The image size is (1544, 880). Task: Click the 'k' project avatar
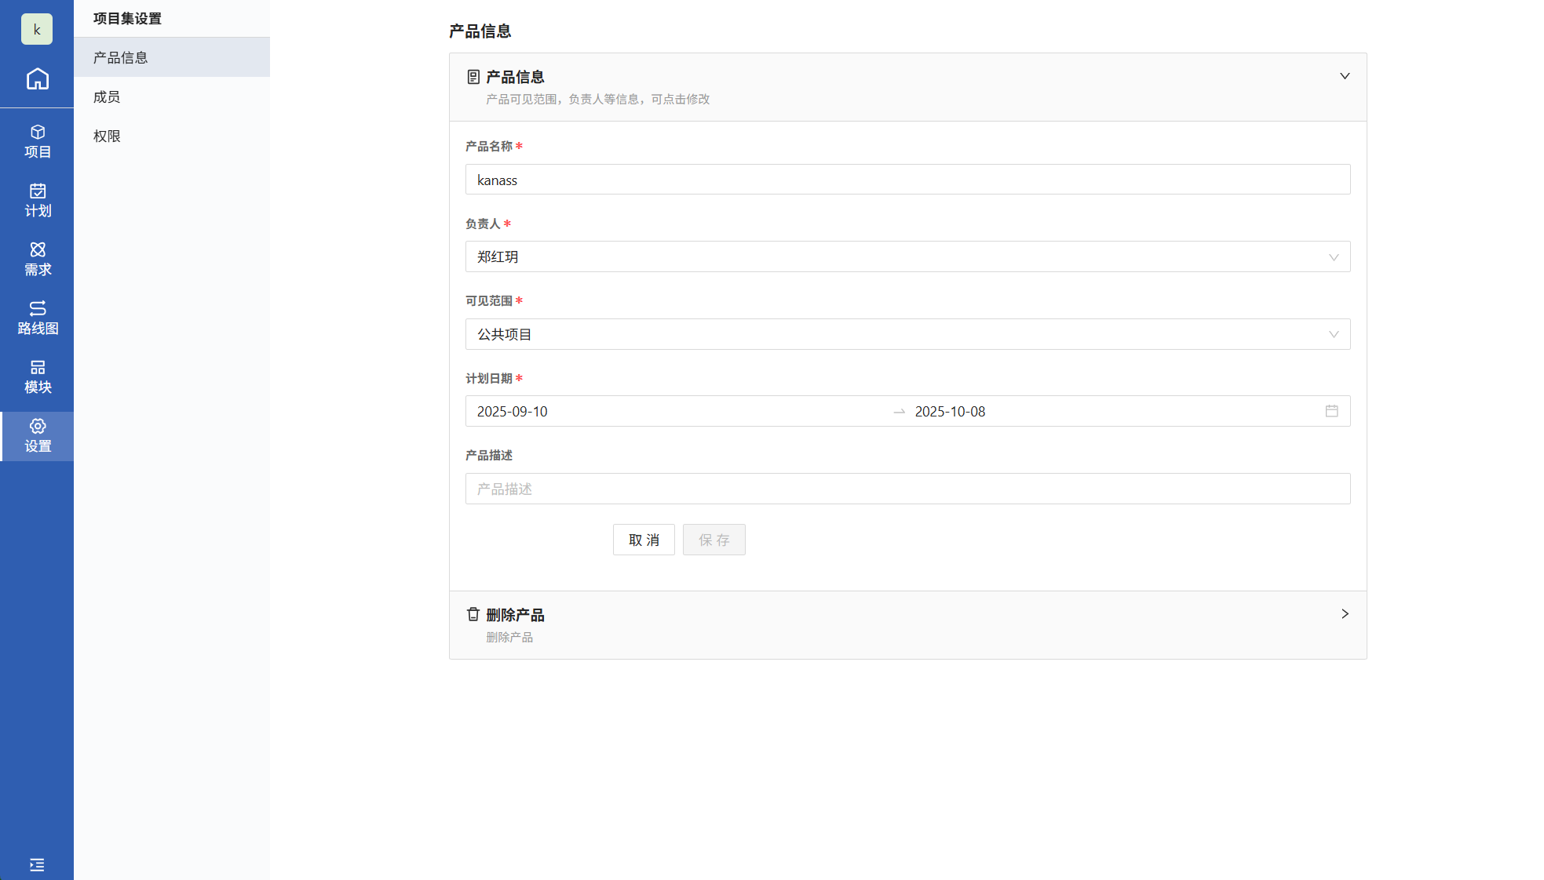click(37, 29)
